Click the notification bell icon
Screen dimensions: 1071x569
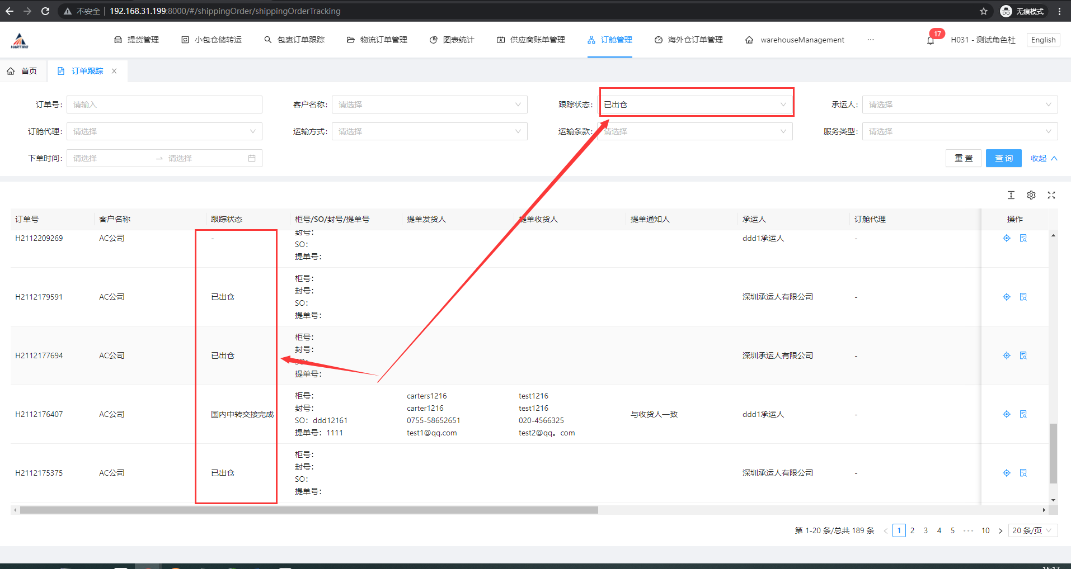(931, 40)
